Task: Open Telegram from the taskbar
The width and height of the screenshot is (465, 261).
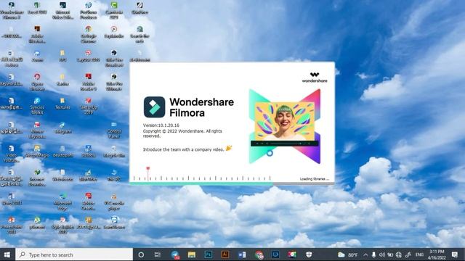Action: click(175, 254)
